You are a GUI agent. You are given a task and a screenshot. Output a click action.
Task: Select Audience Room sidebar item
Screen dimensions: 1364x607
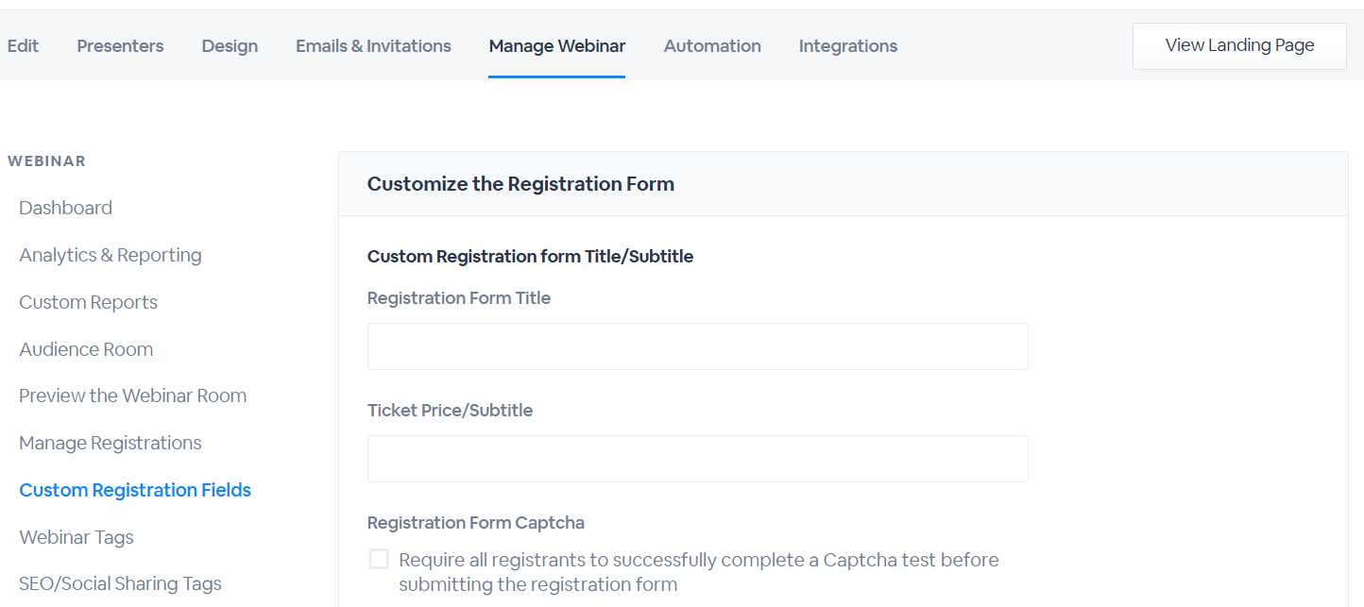86,349
